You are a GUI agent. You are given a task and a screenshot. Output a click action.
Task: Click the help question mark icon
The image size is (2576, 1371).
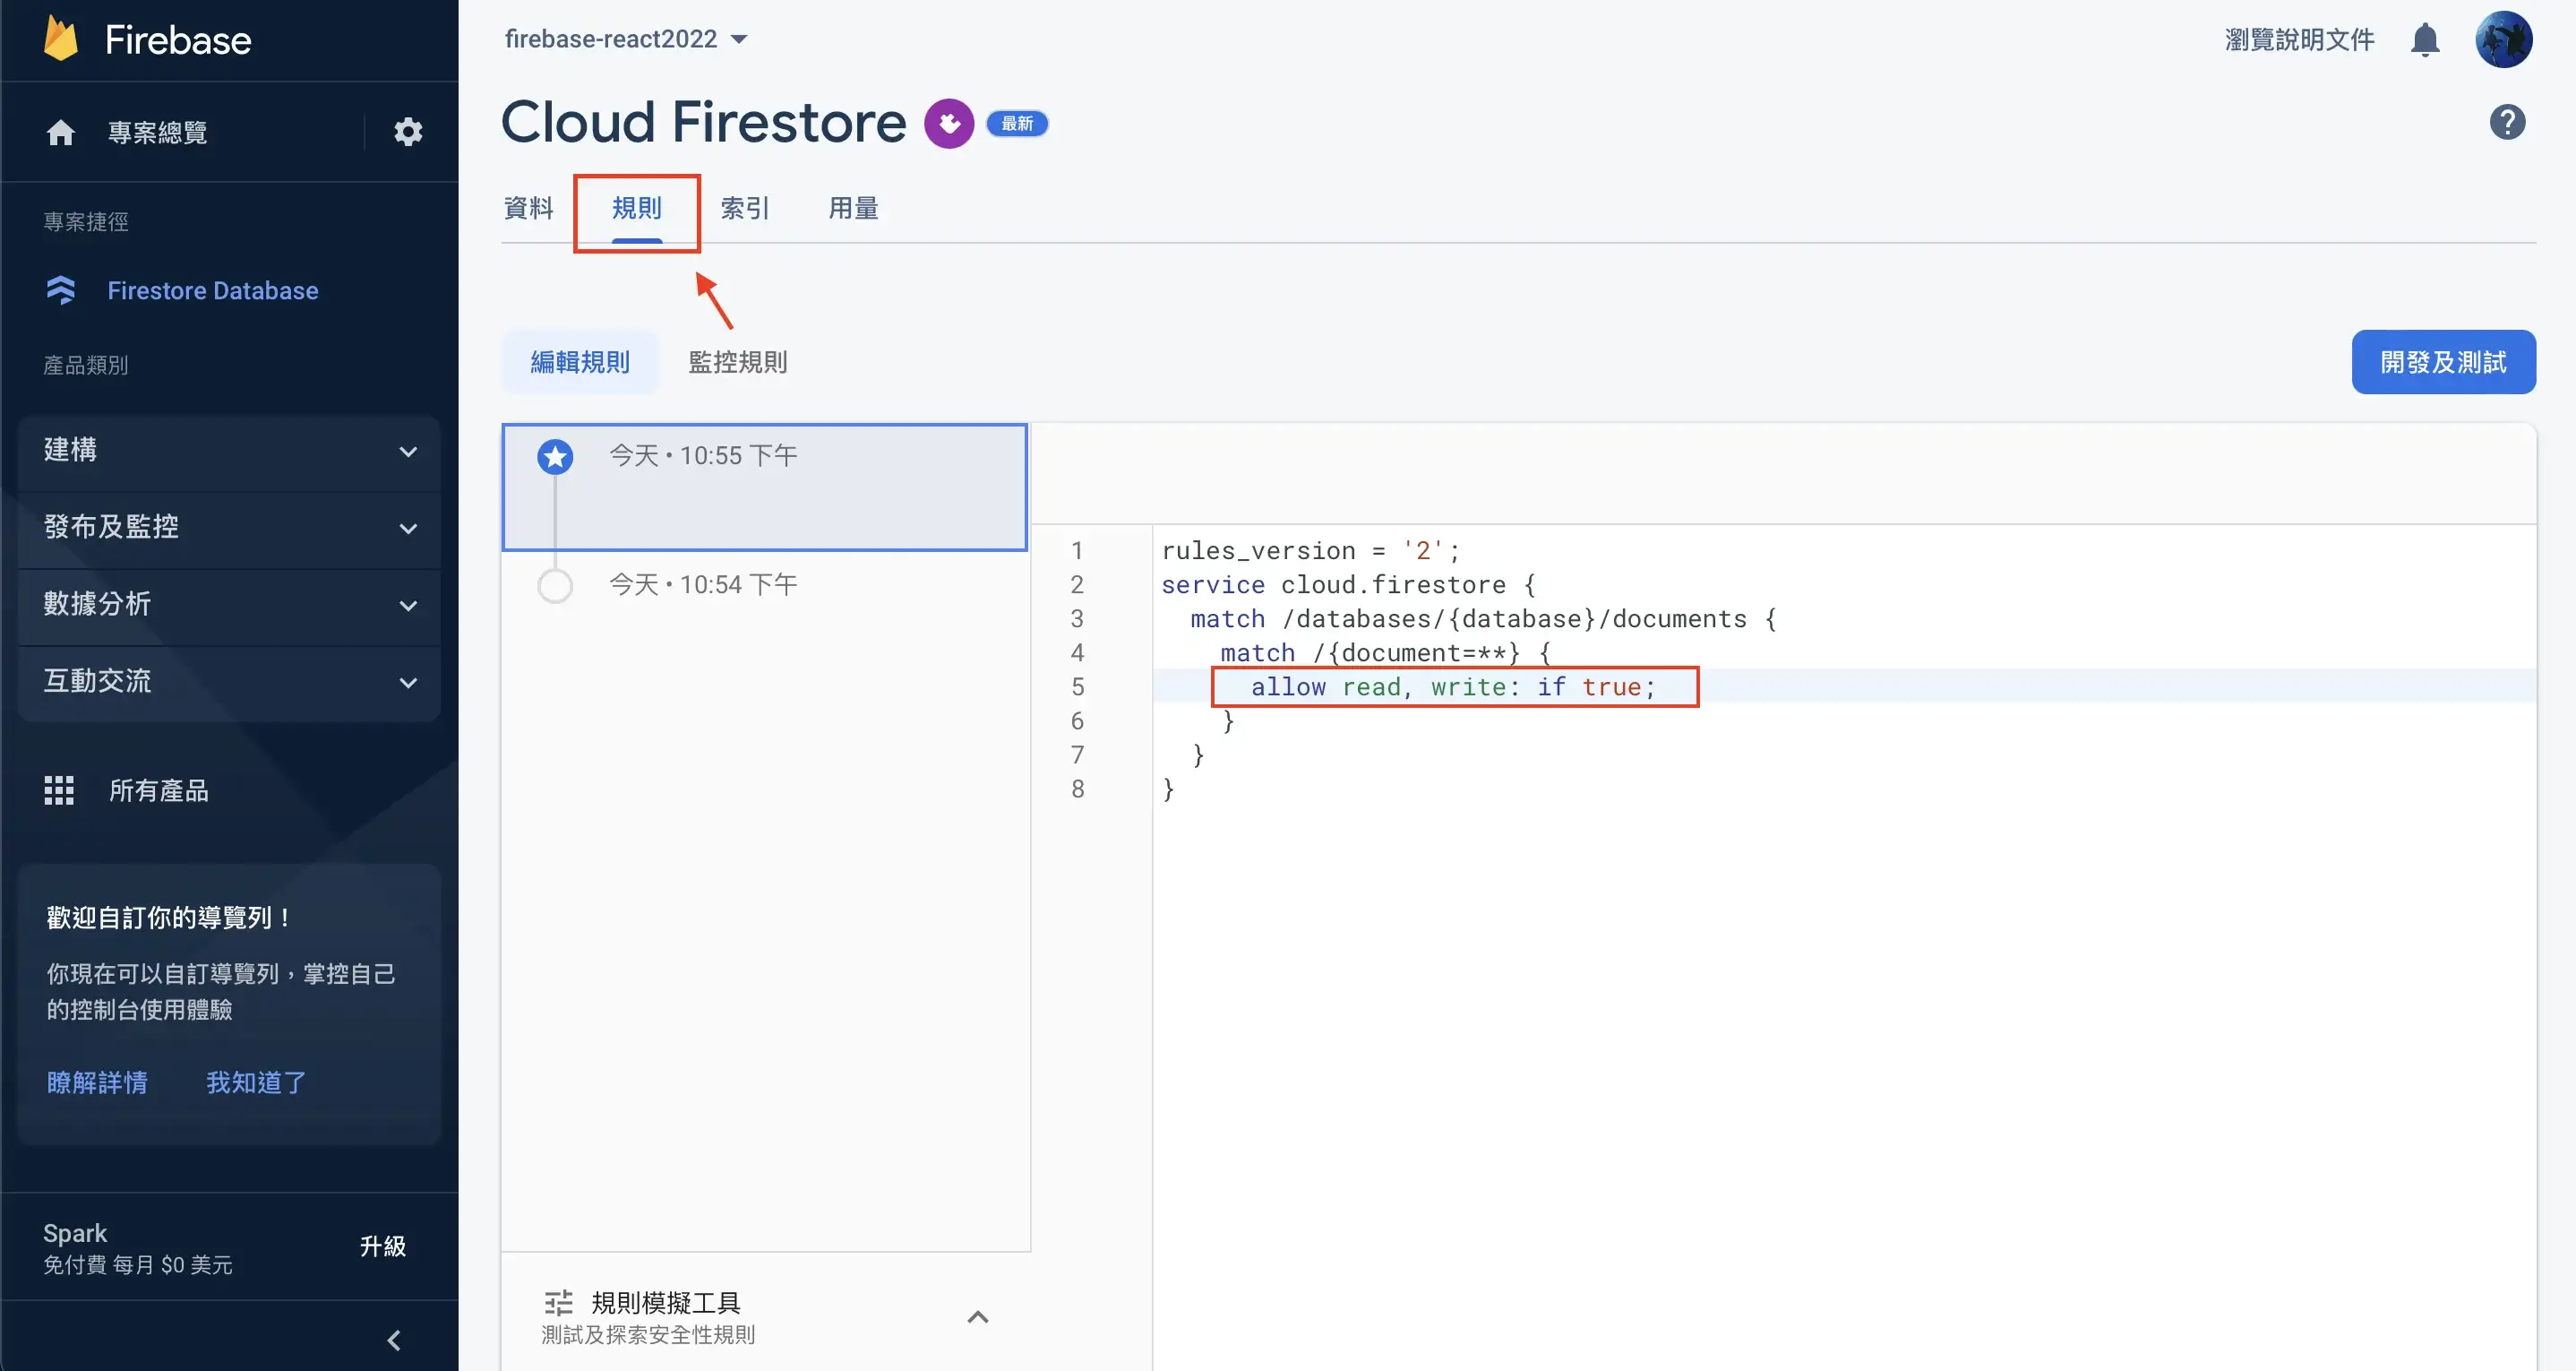[2507, 122]
